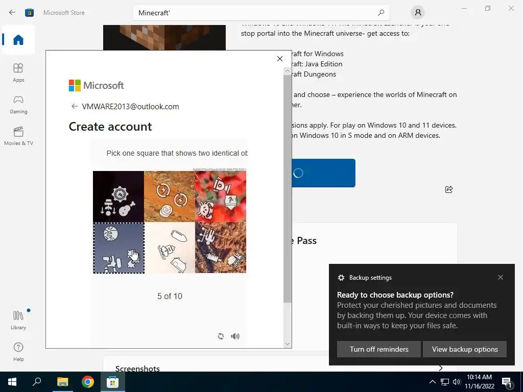Open Help in the sidebar
The width and height of the screenshot is (523, 392).
point(18,352)
